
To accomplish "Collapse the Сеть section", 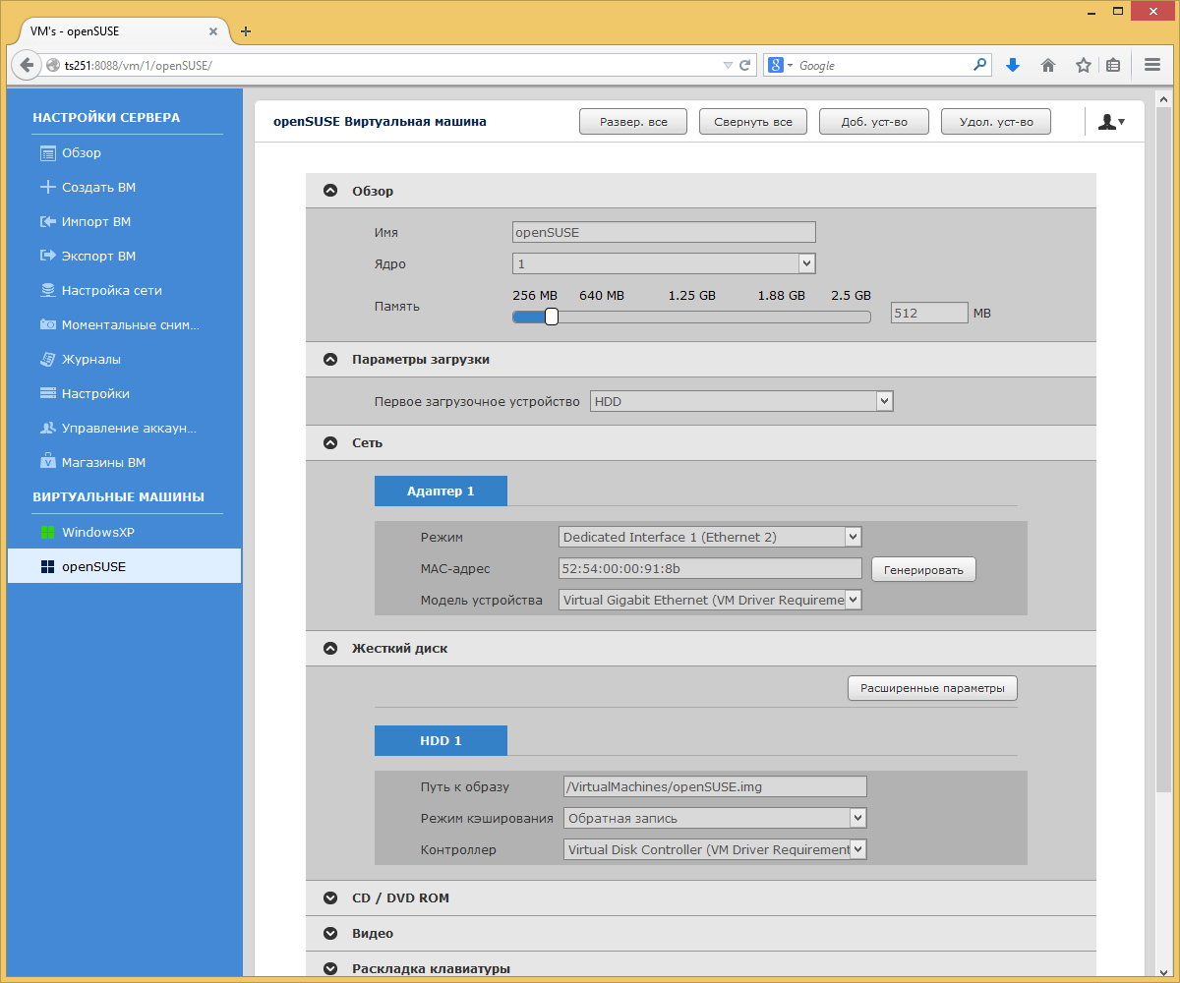I will coord(330,443).
